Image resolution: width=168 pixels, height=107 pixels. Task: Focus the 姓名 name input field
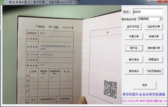(148, 12)
